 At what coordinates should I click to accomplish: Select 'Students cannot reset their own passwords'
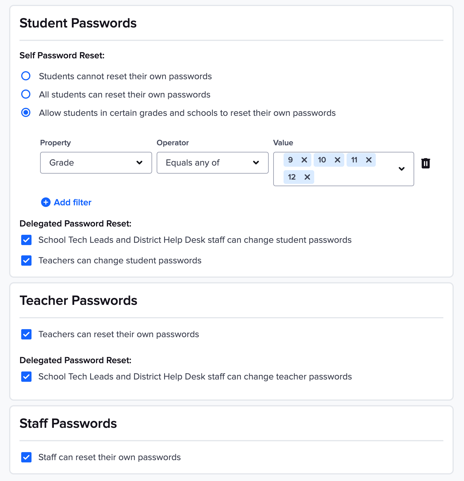[x=26, y=76]
